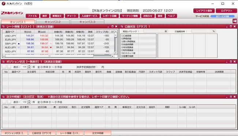Click the speaker sound icon
This screenshot has width=238, height=136.
[235, 21]
